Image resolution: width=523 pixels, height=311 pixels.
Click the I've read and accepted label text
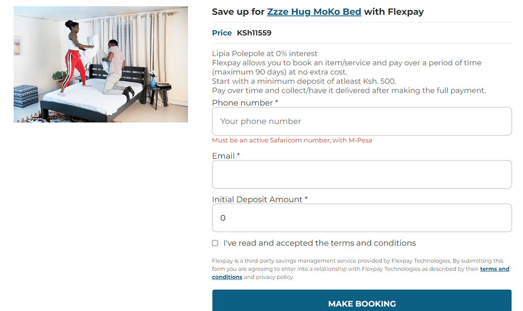[x=319, y=243]
